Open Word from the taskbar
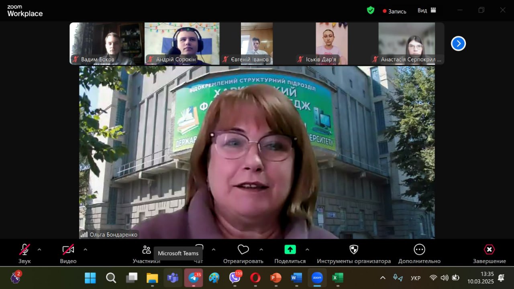Image resolution: width=514 pixels, height=289 pixels. [296, 278]
